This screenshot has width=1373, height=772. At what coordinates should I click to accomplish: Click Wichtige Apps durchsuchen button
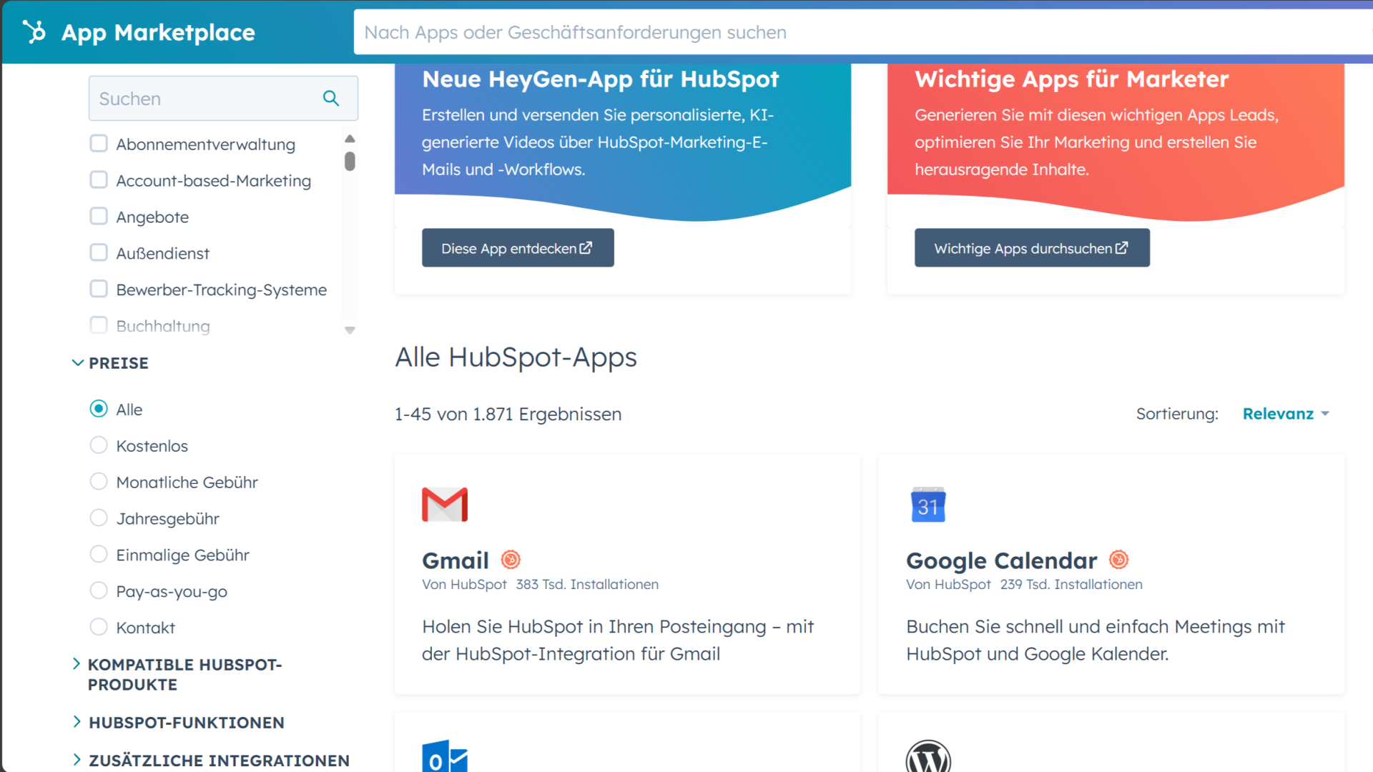[x=1032, y=248]
